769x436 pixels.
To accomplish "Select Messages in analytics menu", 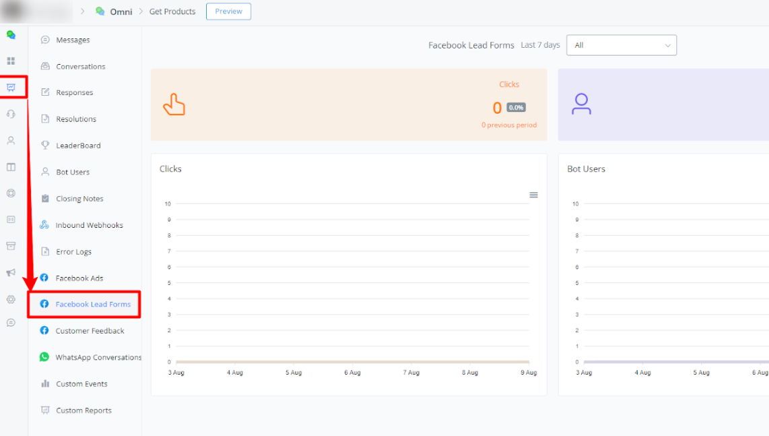I will point(73,40).
